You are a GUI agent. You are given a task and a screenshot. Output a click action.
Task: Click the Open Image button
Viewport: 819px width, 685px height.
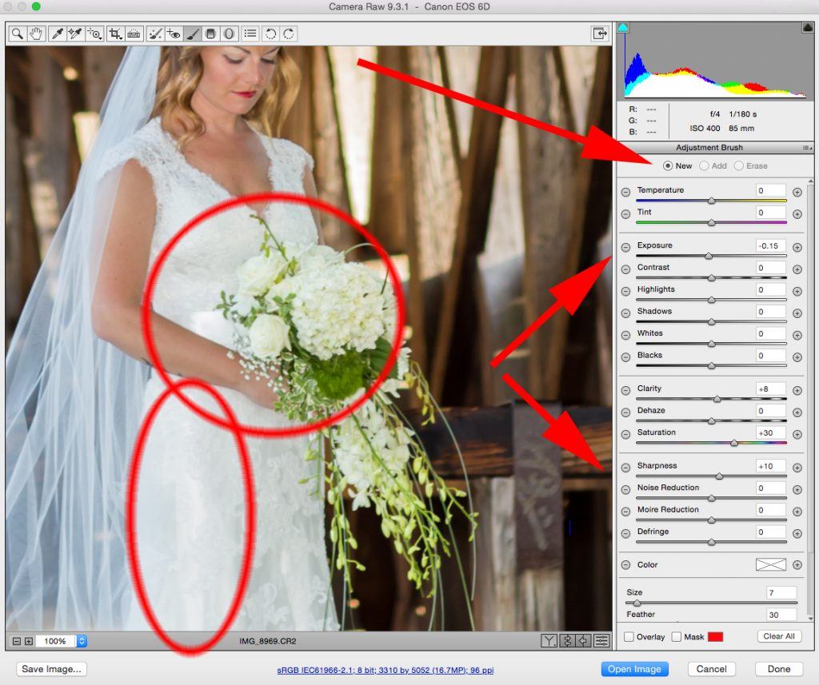[x=634, y=669]
